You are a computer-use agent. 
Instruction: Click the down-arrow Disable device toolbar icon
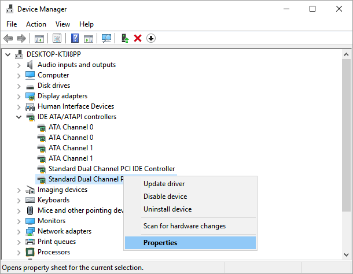(x=151, y=38)
